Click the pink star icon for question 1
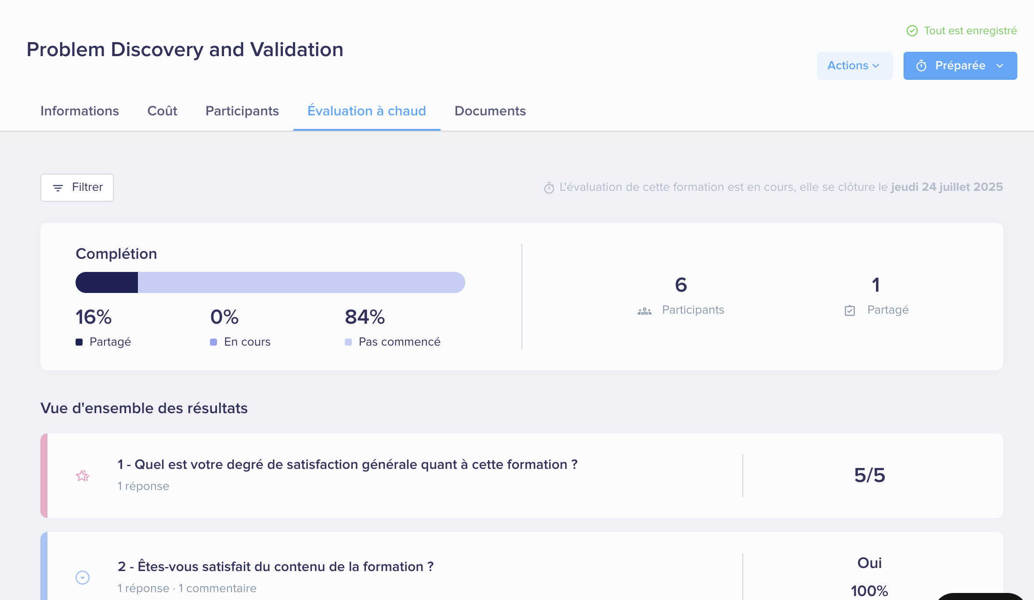This screenshot has height=600, width=1034. coord(83,476)
